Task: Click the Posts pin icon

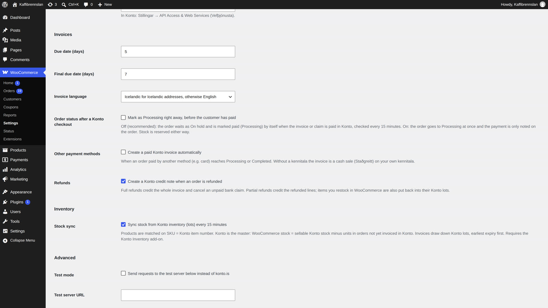Action: click(5, 30)
